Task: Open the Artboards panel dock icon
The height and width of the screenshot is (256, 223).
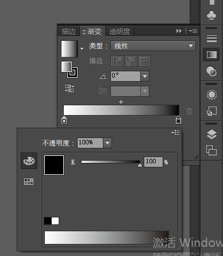Action: pos(212,150)
